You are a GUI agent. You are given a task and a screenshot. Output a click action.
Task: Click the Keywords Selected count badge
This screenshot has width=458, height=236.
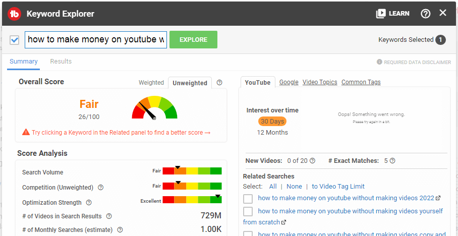(x=440, y=40)
